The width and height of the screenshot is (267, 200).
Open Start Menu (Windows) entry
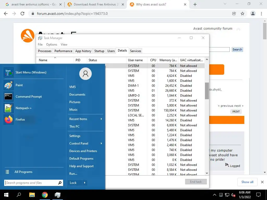pyautogui.click(x=34, y=72)
